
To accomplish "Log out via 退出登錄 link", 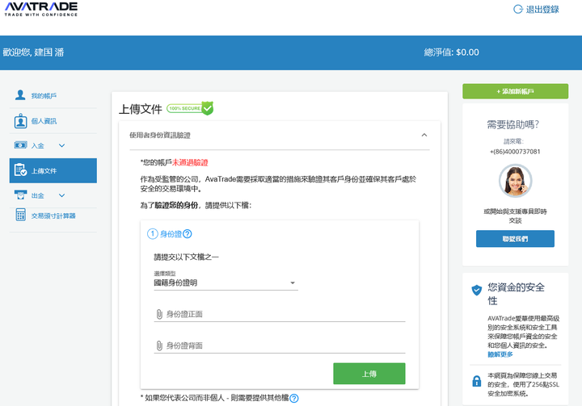I will [x=542, y=9].
